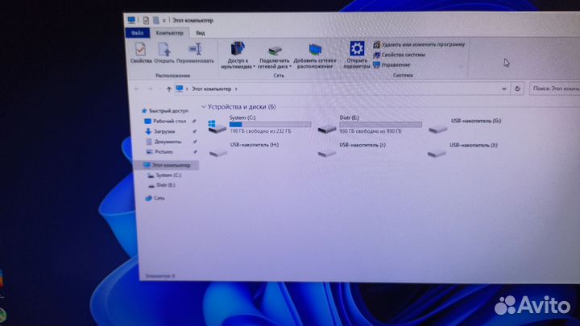Click the Свойства (Properties) ribbon icon
580x326 pixels.
coord(141,52)
